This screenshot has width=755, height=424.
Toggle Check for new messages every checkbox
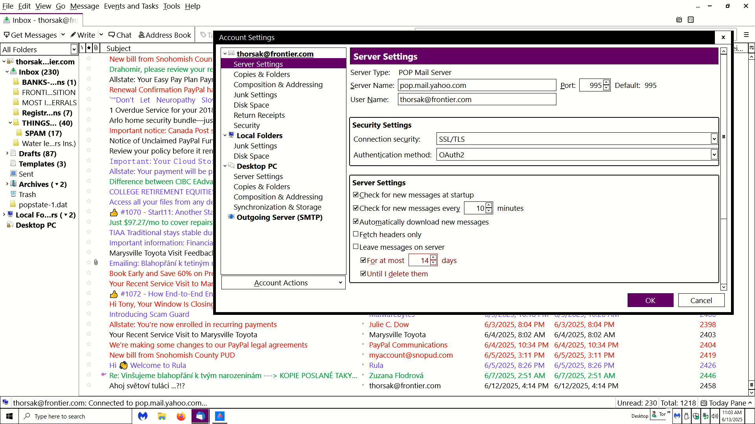356,208
